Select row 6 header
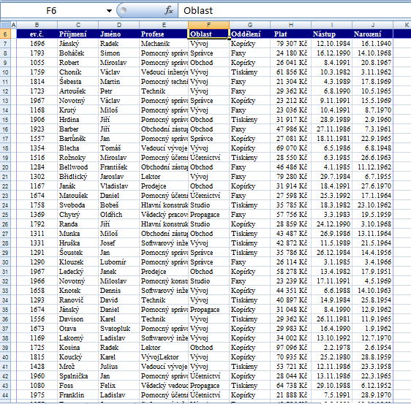 pos(5,34)
